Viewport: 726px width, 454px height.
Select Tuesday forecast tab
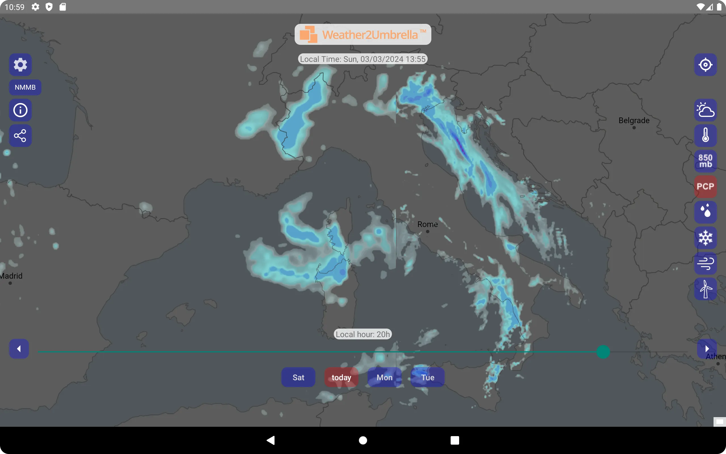[427, 377]
